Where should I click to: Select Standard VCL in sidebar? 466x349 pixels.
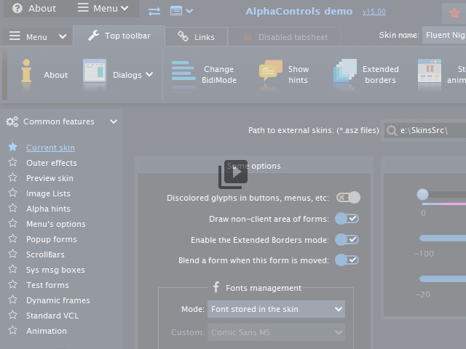[52, 316]
